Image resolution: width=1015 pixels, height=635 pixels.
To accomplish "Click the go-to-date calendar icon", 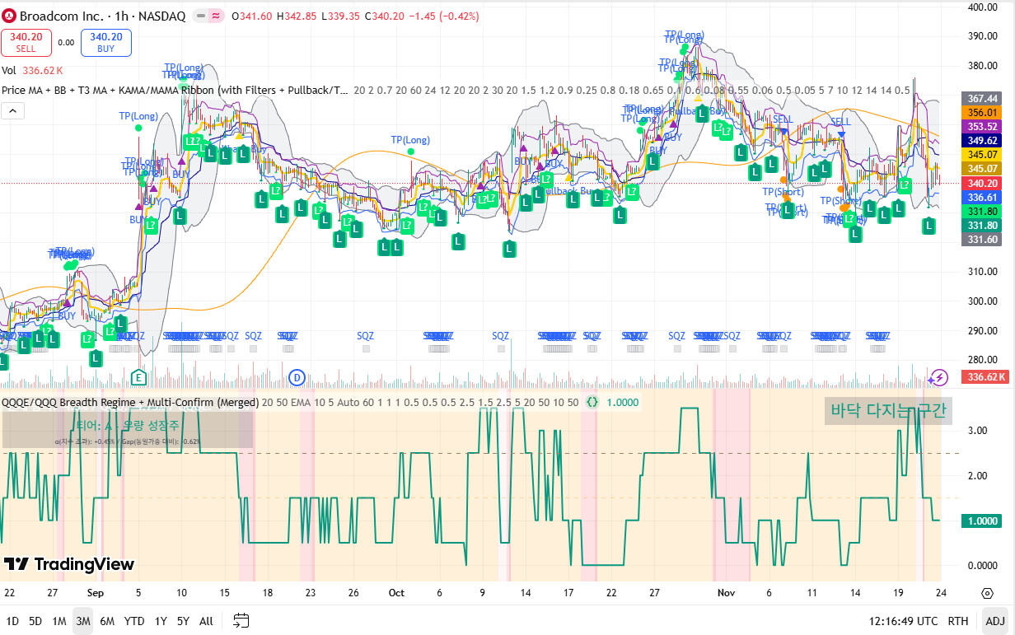I will (x=241, y=621).
